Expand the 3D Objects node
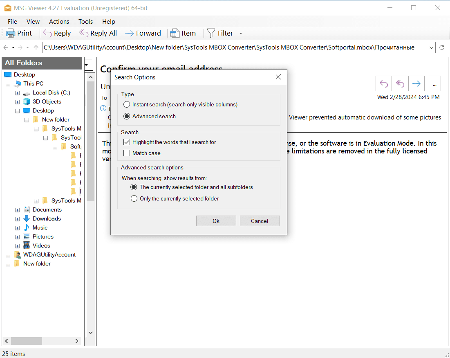Viewport: 450px width, 358px height. 17,102
